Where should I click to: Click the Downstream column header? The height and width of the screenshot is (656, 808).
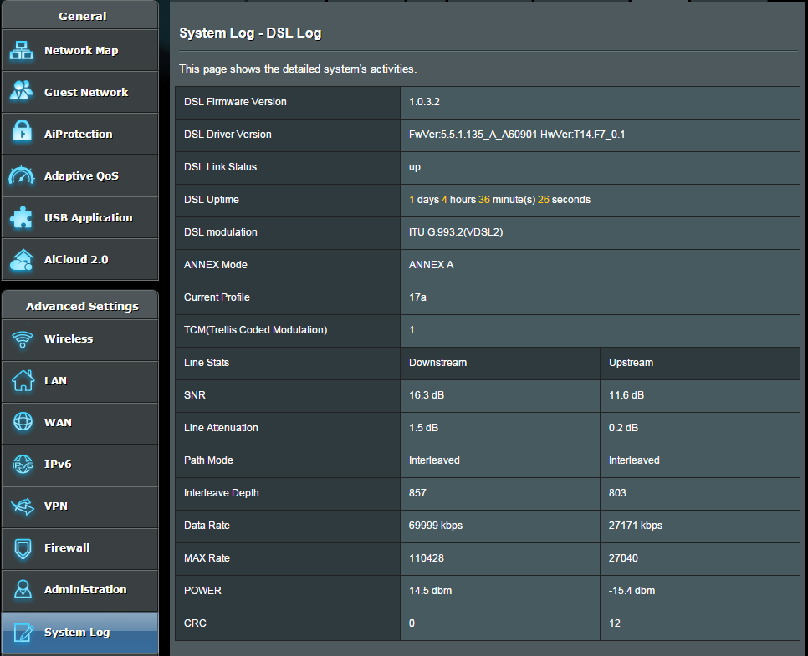pos(437,363)
